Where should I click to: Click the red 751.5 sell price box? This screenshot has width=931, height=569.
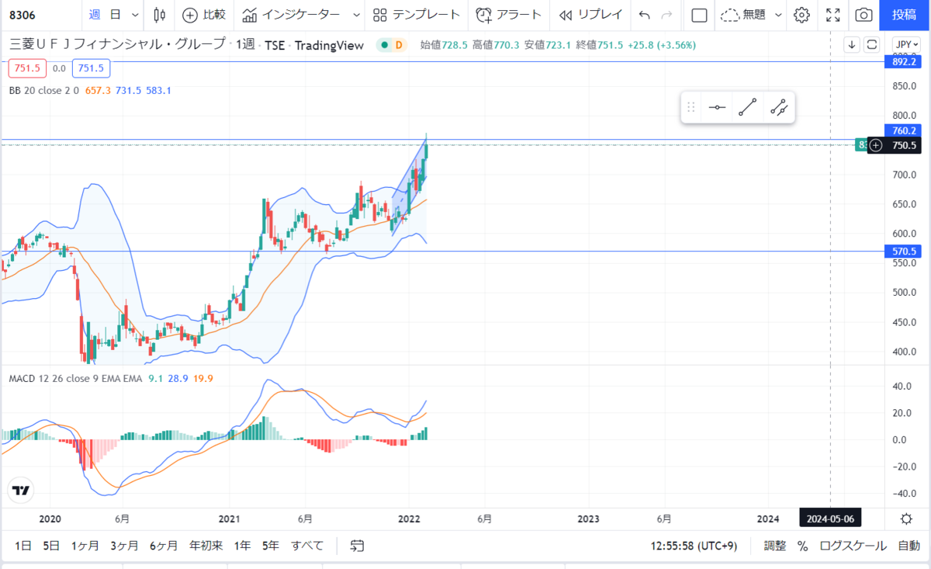click(x=27, y=68)
